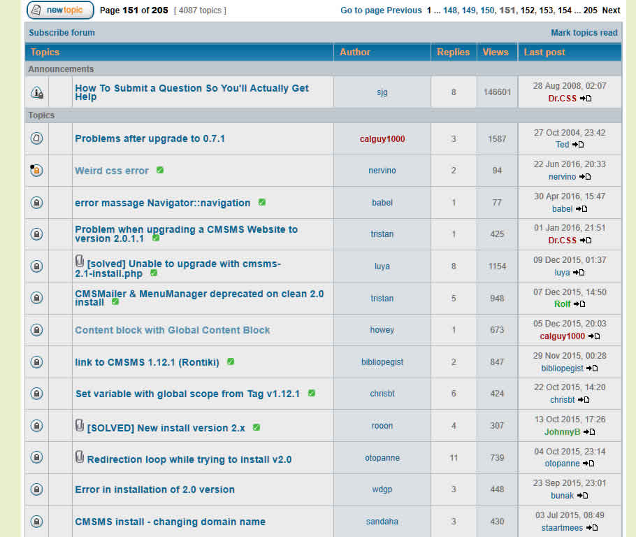This screenshot has height=537, width=636.
Task: Open topic Error in installation of 2.0 version
Action: click(154, 489)
